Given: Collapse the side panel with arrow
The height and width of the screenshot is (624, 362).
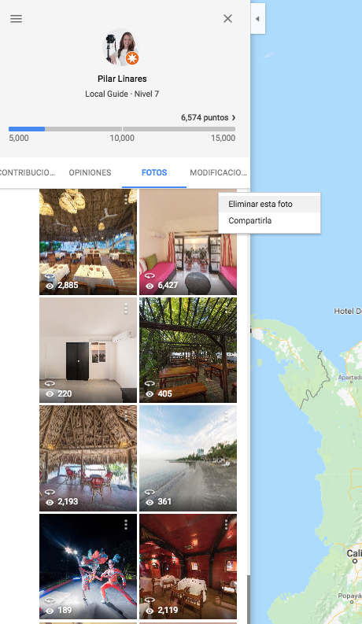Looking at the screenshot, I should coord(257,19).
